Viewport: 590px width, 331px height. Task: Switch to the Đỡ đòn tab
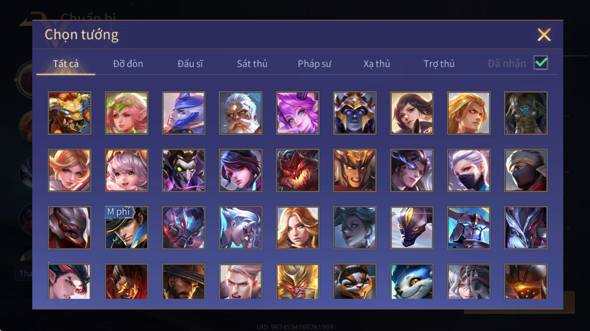click(128, 64)
